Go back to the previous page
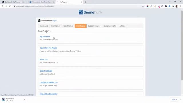The image size is (183, 103). coord(3,6)
